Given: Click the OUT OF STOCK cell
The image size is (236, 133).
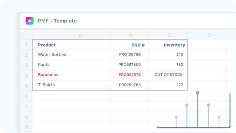Looking at the screenshot, I should [168, 75].
